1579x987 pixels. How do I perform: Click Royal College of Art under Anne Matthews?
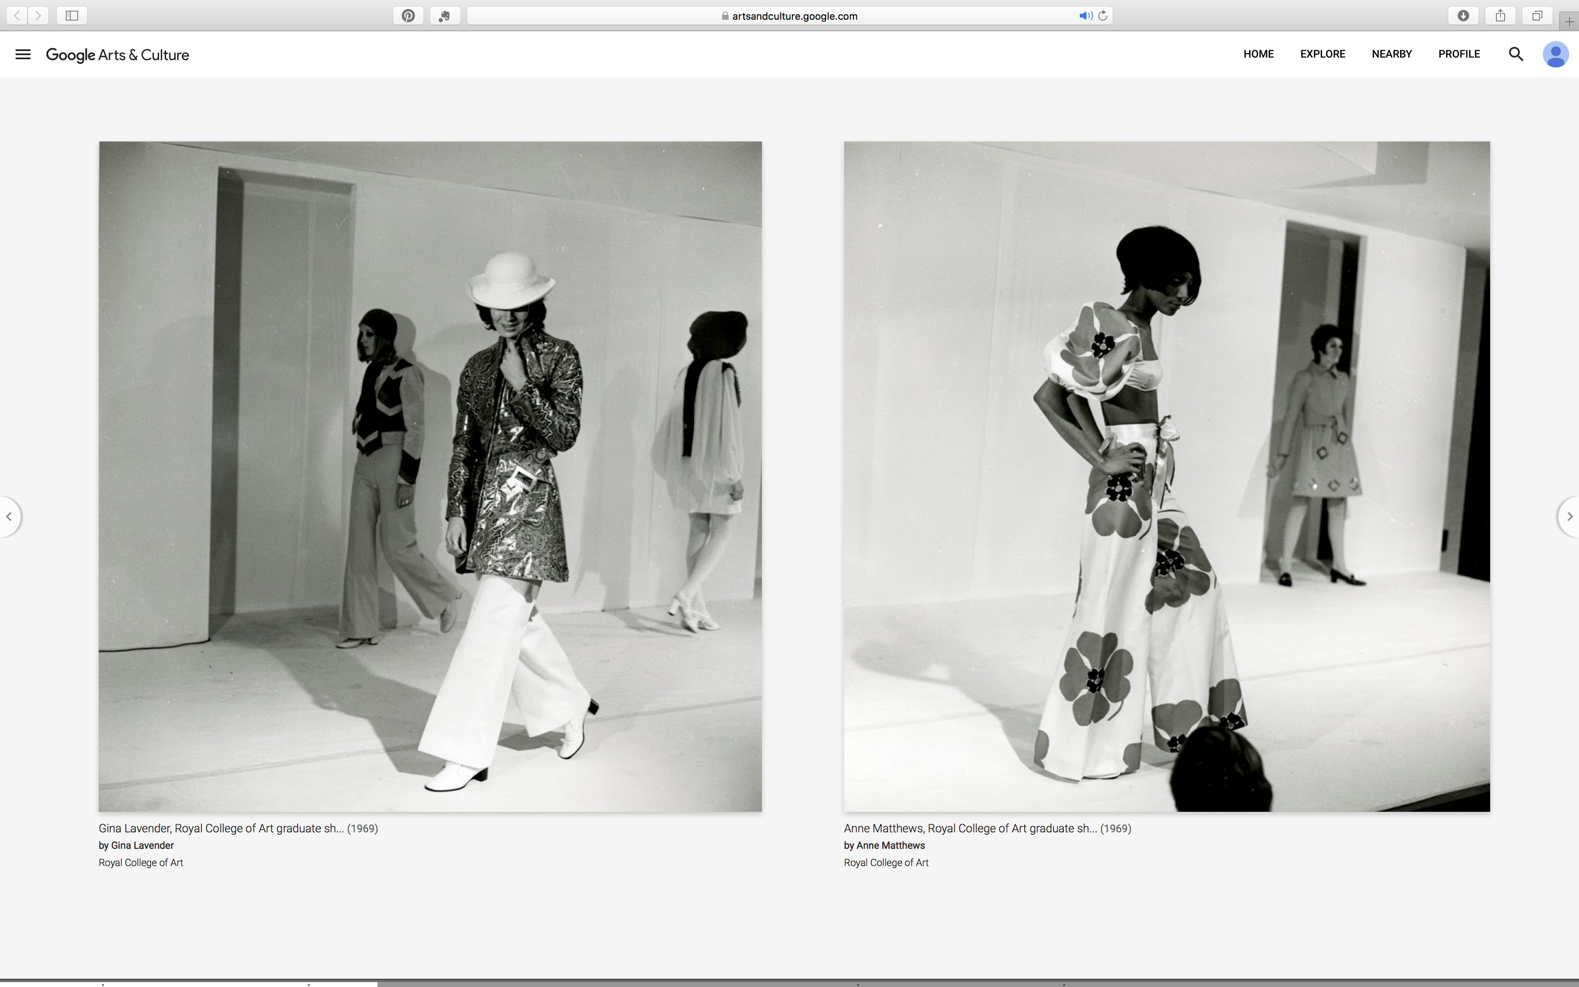(x=885, y=862)
